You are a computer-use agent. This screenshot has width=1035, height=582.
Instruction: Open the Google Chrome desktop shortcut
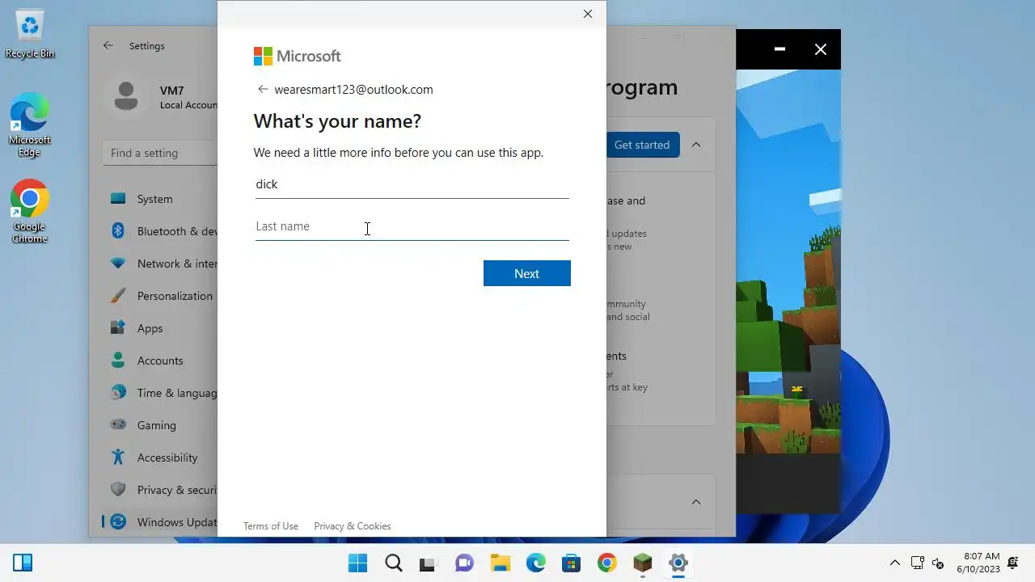[30, 211]
